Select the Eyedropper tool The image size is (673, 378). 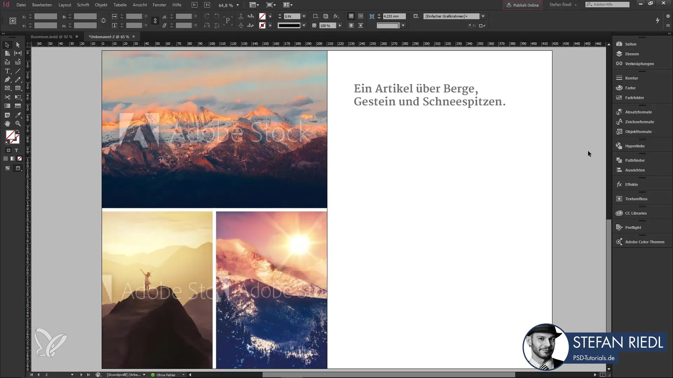click(x=18, y=115)
